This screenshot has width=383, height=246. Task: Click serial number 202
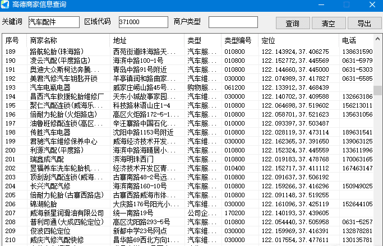tap(11, 169)
